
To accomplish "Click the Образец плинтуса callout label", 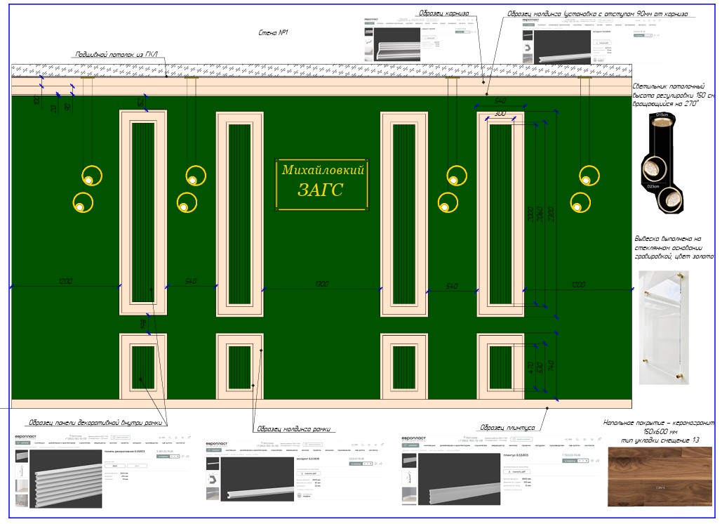I will (507, 427).
